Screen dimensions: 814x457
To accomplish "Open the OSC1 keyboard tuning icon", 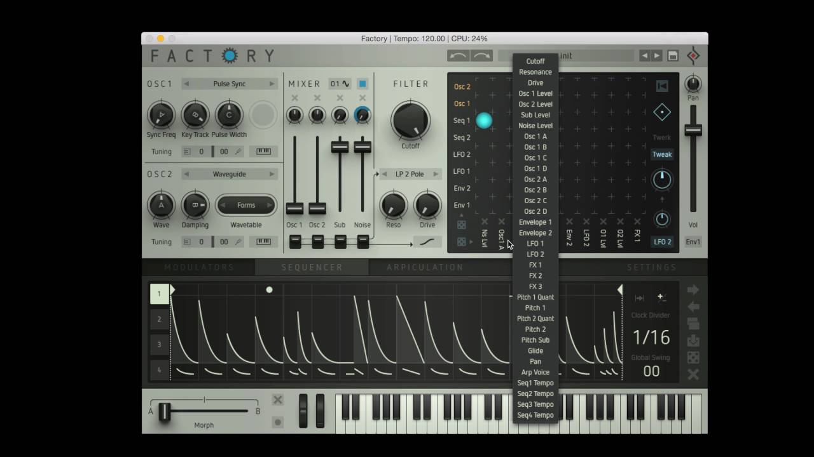I will point(263,152).
